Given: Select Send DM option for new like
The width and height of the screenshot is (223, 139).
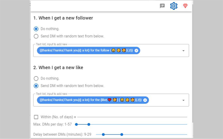Looking at the screenshot, I should pyautogui.click(x=36, y=86).
